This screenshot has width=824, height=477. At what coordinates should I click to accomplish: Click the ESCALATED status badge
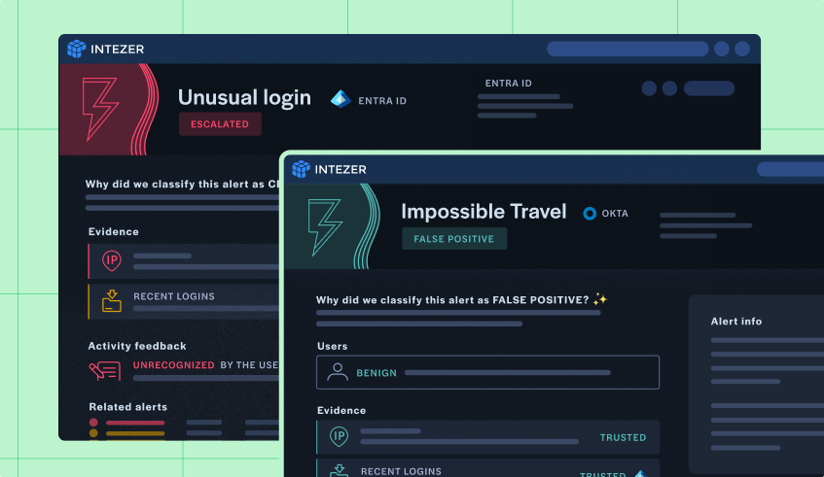220,123
